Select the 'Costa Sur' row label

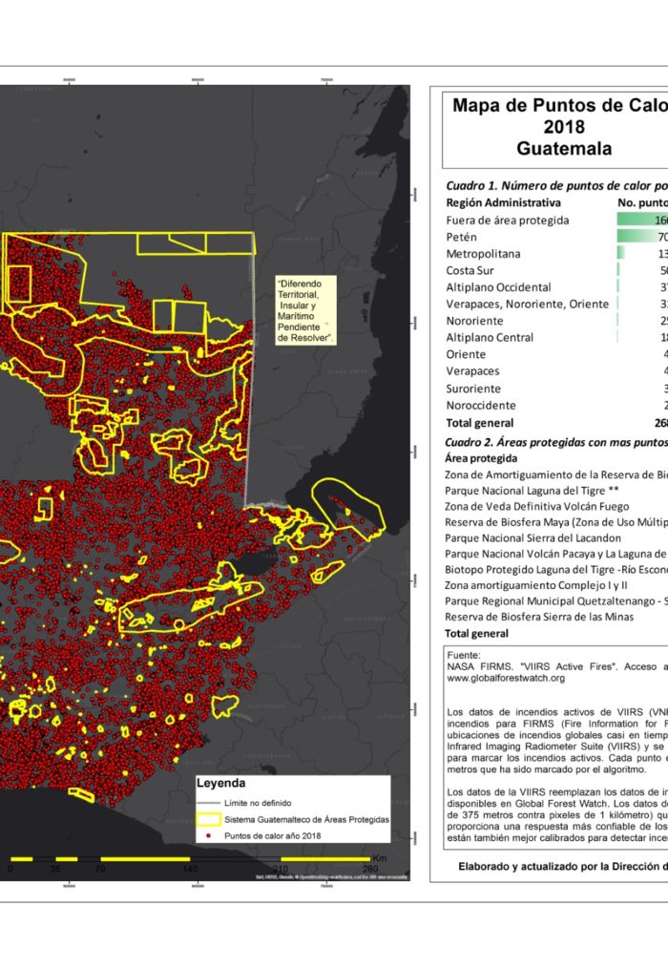click(470, 270)
